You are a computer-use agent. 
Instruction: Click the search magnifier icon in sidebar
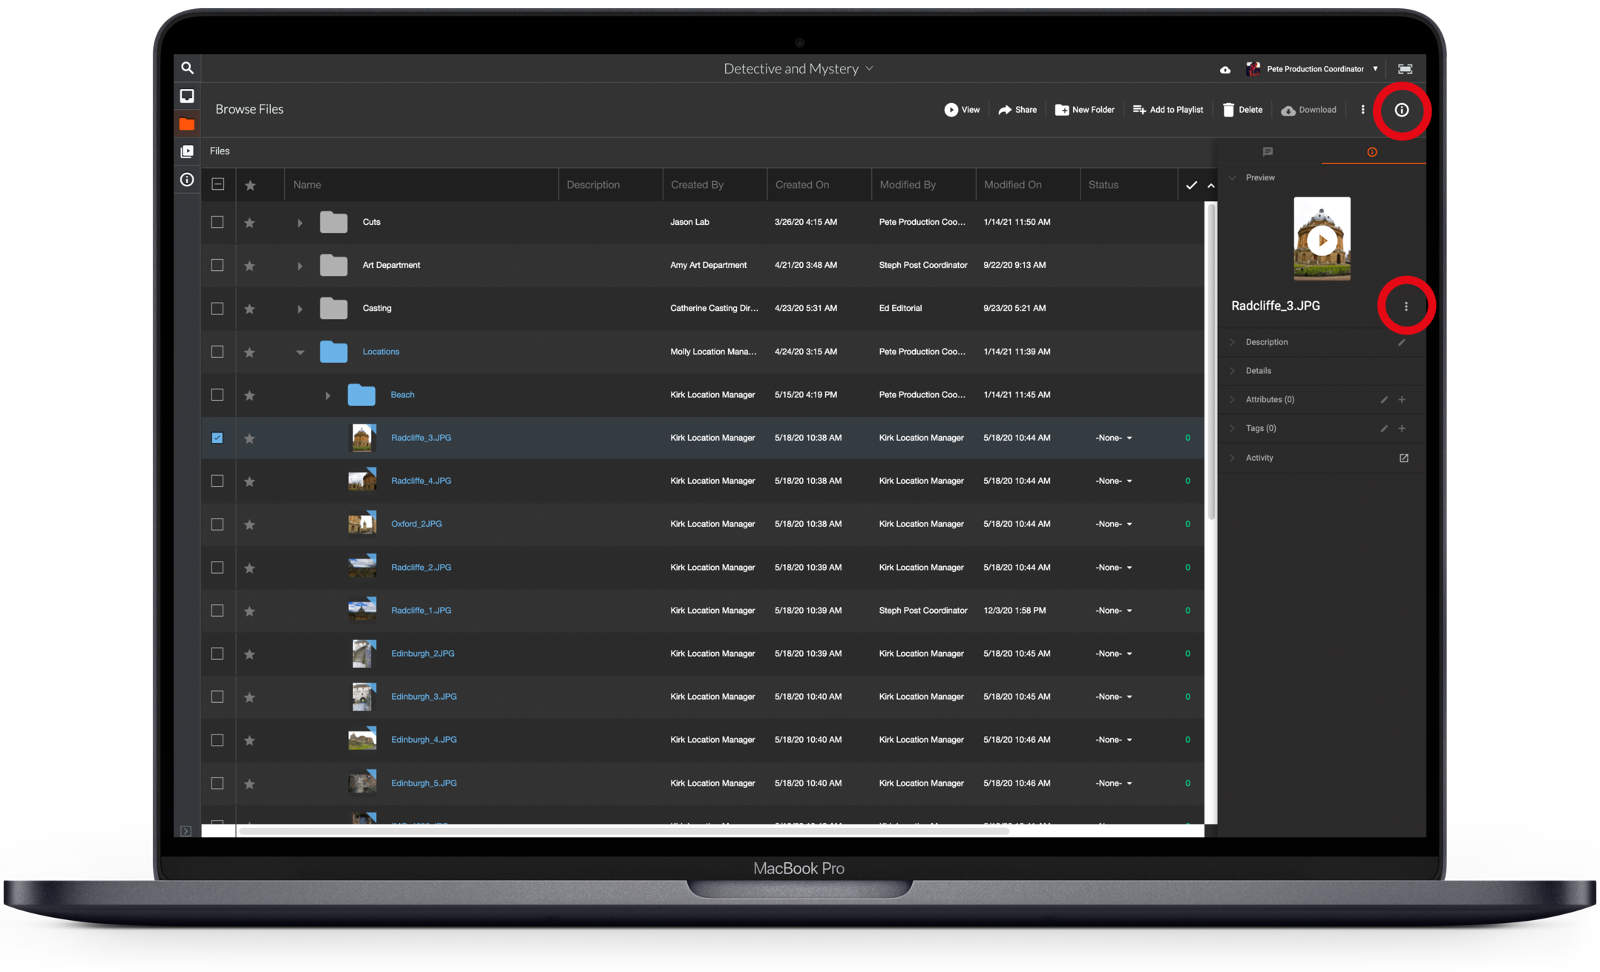point(188,68)
